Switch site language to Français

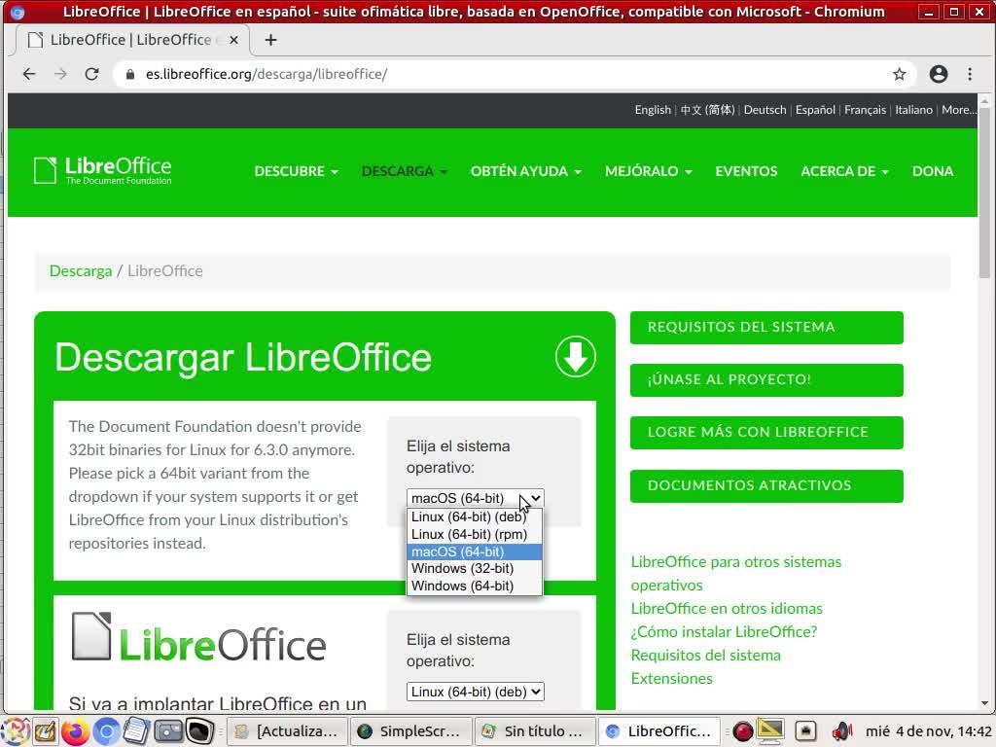pyautogui.click(x=865, y=110)
